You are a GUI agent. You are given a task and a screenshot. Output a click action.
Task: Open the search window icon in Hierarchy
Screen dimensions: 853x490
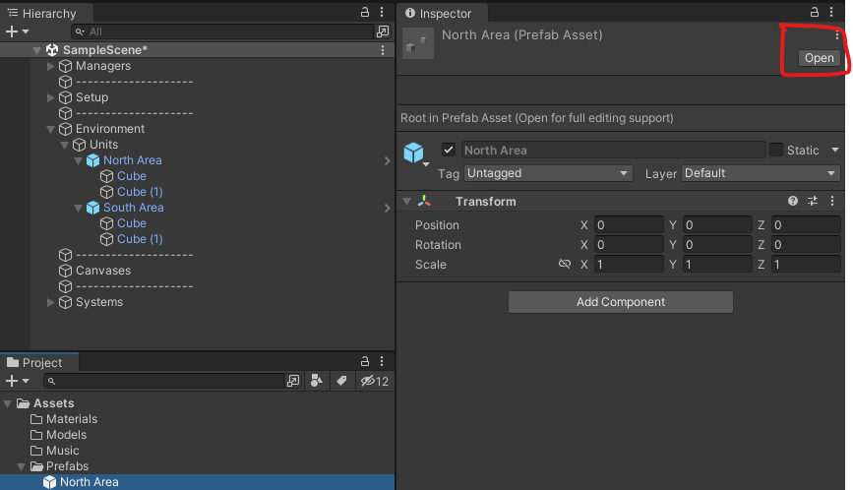[383, 31]
